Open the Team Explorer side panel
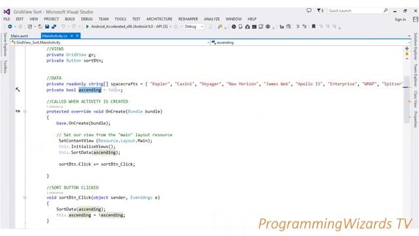The image size is (419, 236). (x=416, y=75)
